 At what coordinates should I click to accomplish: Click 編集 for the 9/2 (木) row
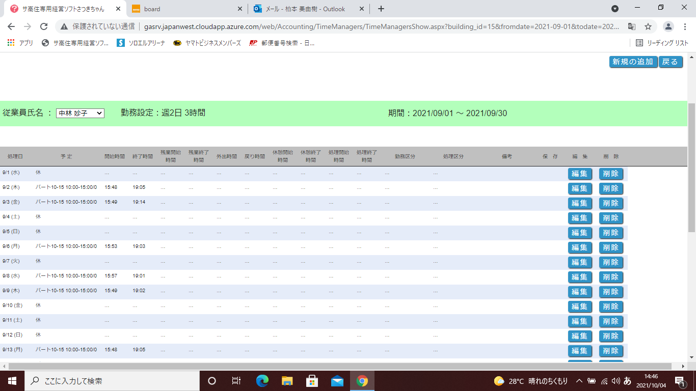pos(580,188)
